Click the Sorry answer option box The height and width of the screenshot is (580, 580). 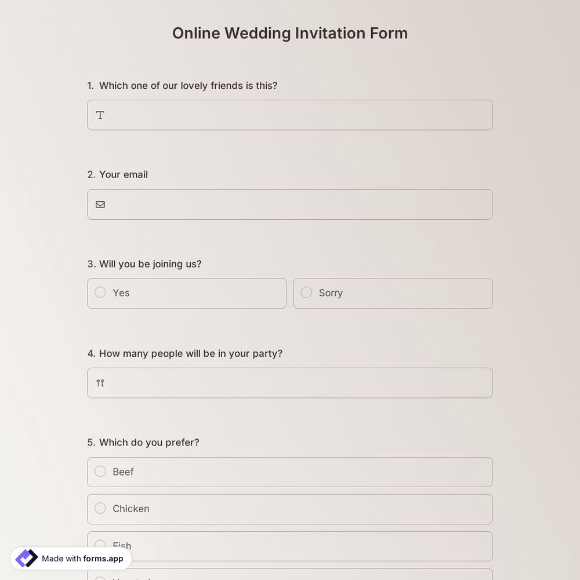[x=393, y=293]
